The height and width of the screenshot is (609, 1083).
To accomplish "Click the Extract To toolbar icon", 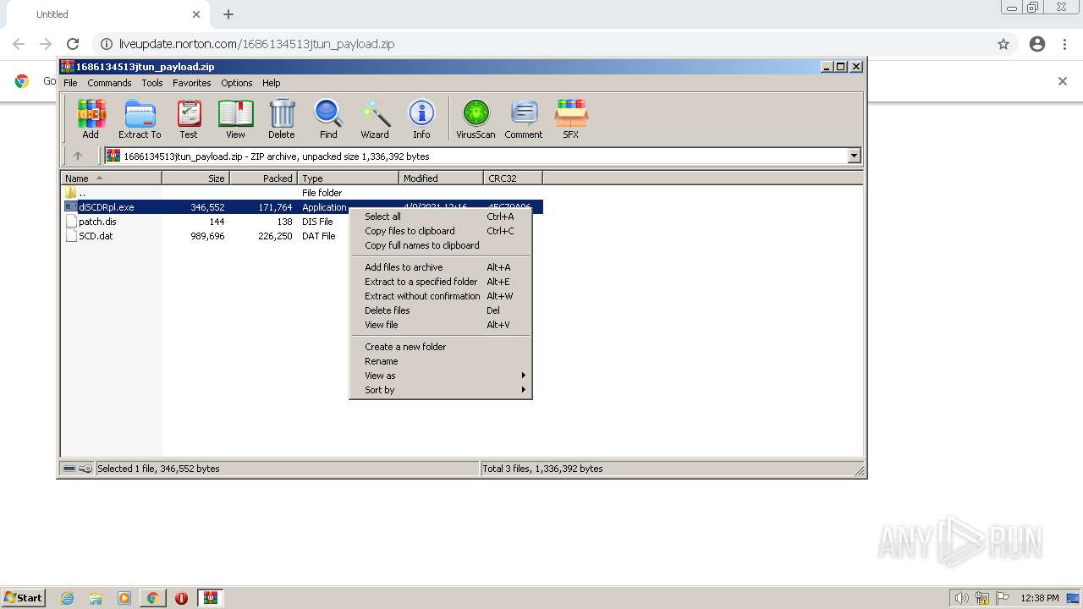I will [140, 119].
